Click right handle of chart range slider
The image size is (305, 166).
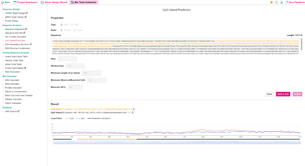pyautogui.click(x=300, y=142)
